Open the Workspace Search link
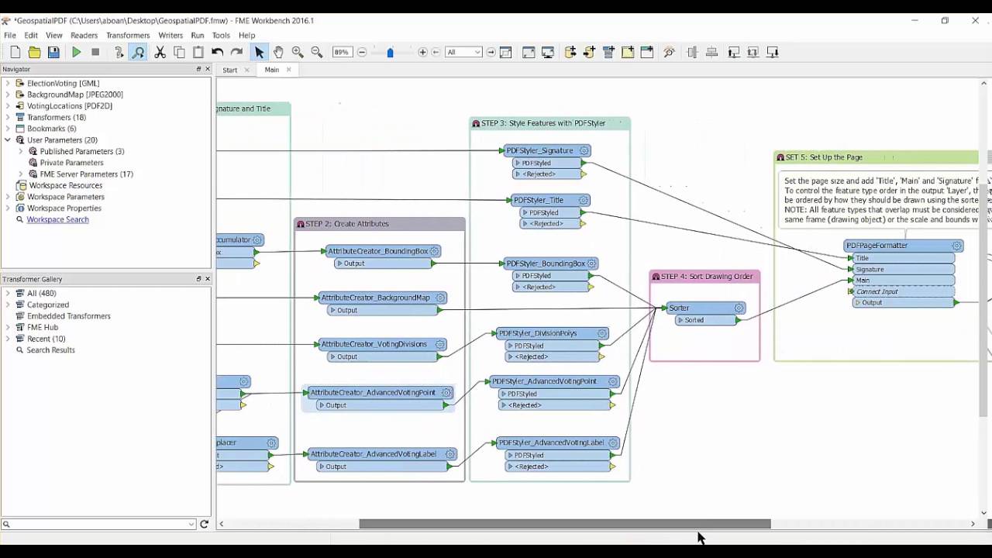Image resolution: width=992 pixels, height=558 pixels. coord(57,219)
